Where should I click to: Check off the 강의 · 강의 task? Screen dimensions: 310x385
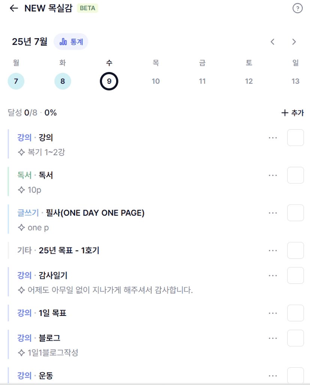[x=295, y=138]
